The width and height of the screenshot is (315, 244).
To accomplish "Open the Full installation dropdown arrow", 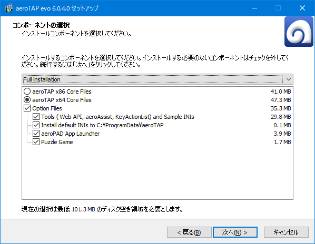I will point(289,79).
